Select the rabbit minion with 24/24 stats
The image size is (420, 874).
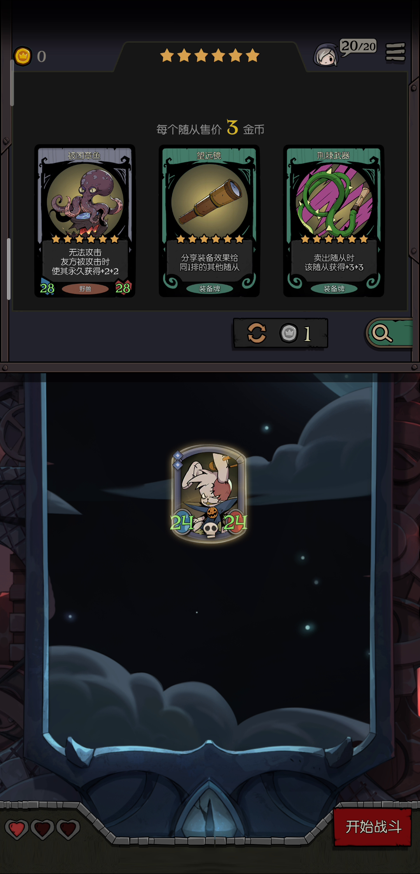click(209, 493)
